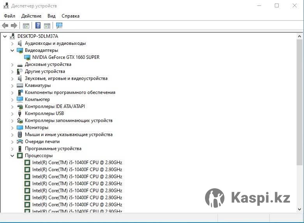
Task: Click the icon of Компоненты программного обеспечения
Action: (x=20, y=92)
